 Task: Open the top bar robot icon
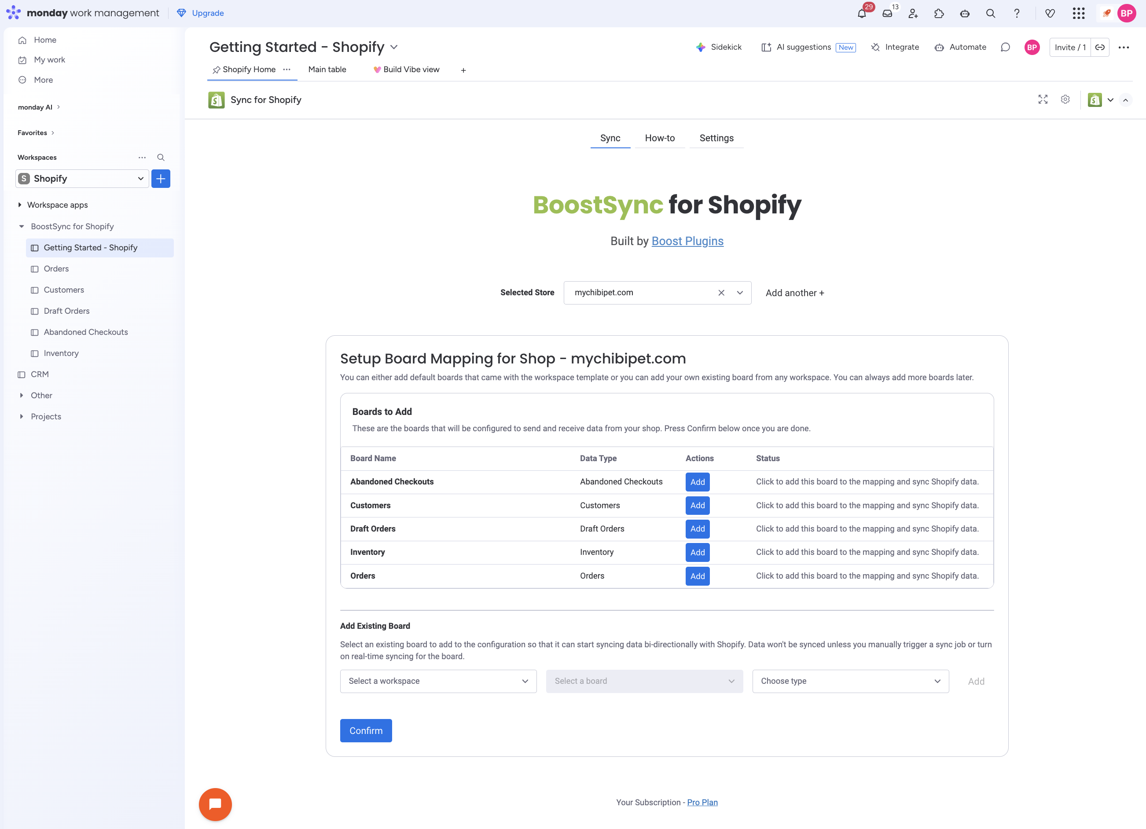click(x=965, y=14)
